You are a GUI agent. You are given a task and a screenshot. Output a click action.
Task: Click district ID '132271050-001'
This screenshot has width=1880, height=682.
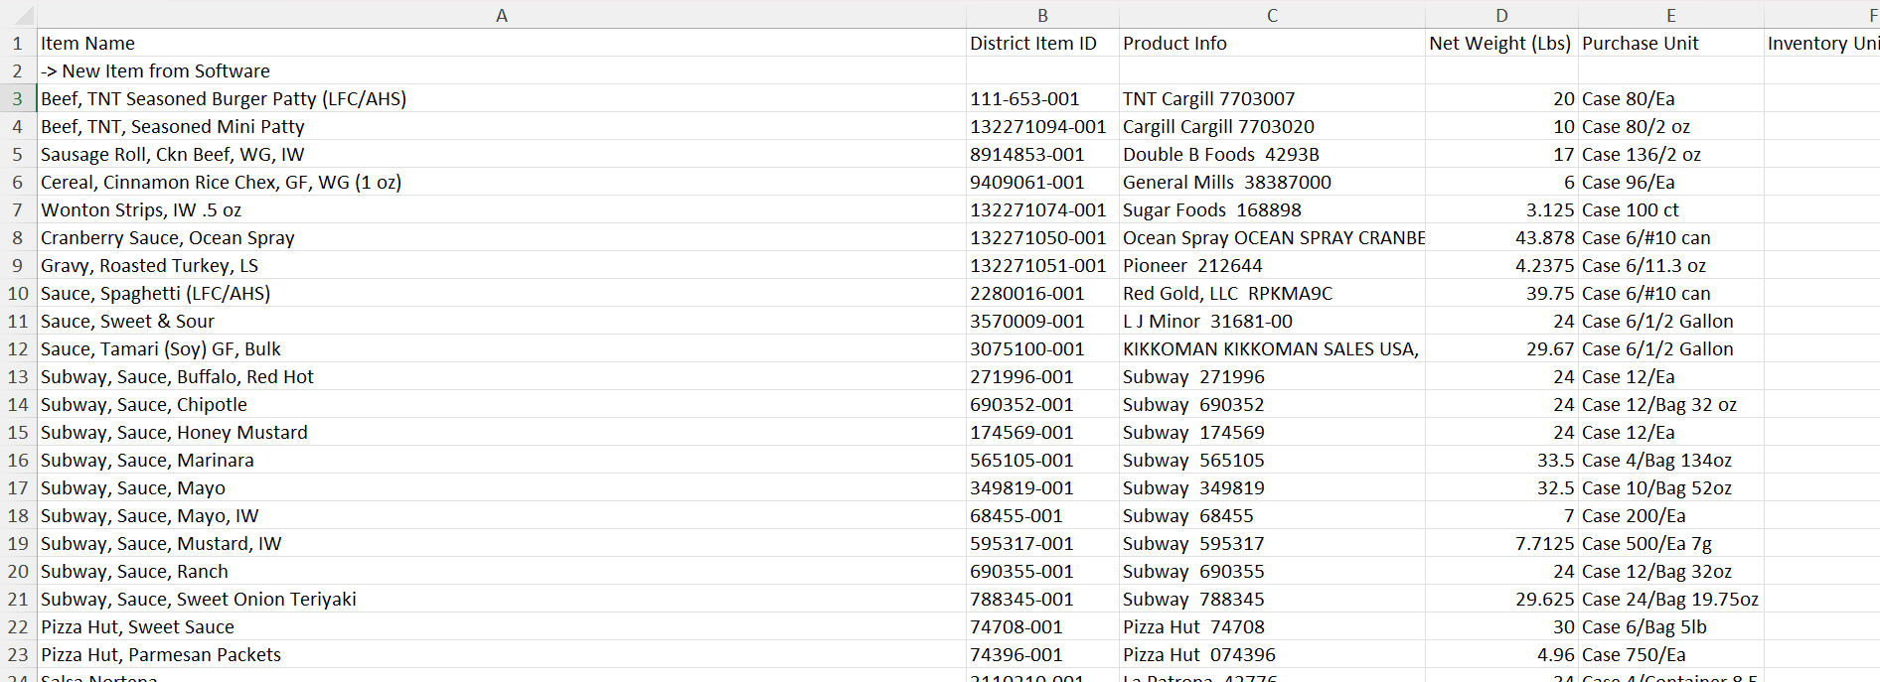tap(1042, 237)
